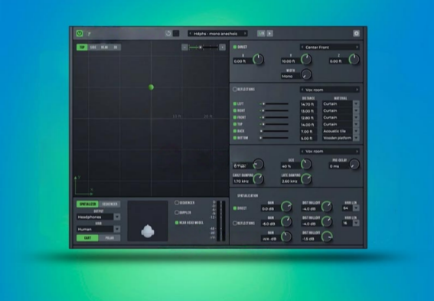Viewport: 434px width, 301px height.
Task: Toggle the Reflections section enable
Action: 235,89
